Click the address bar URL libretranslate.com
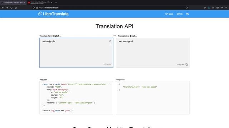 point(49,8)
